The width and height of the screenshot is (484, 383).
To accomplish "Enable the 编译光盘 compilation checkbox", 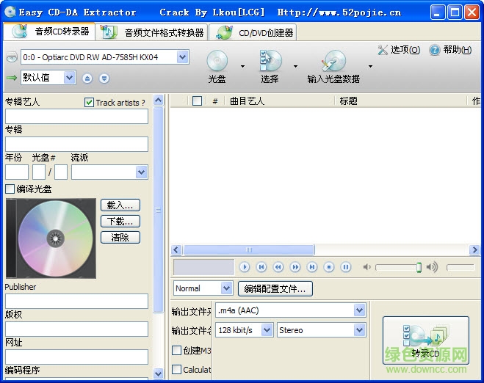I will point(10,189).
